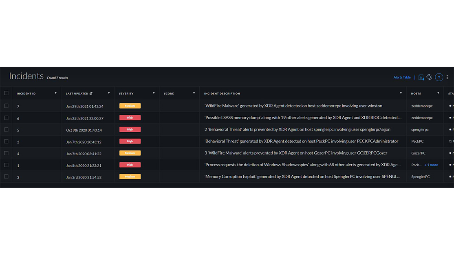Click the export to file icon

point(421,77)
